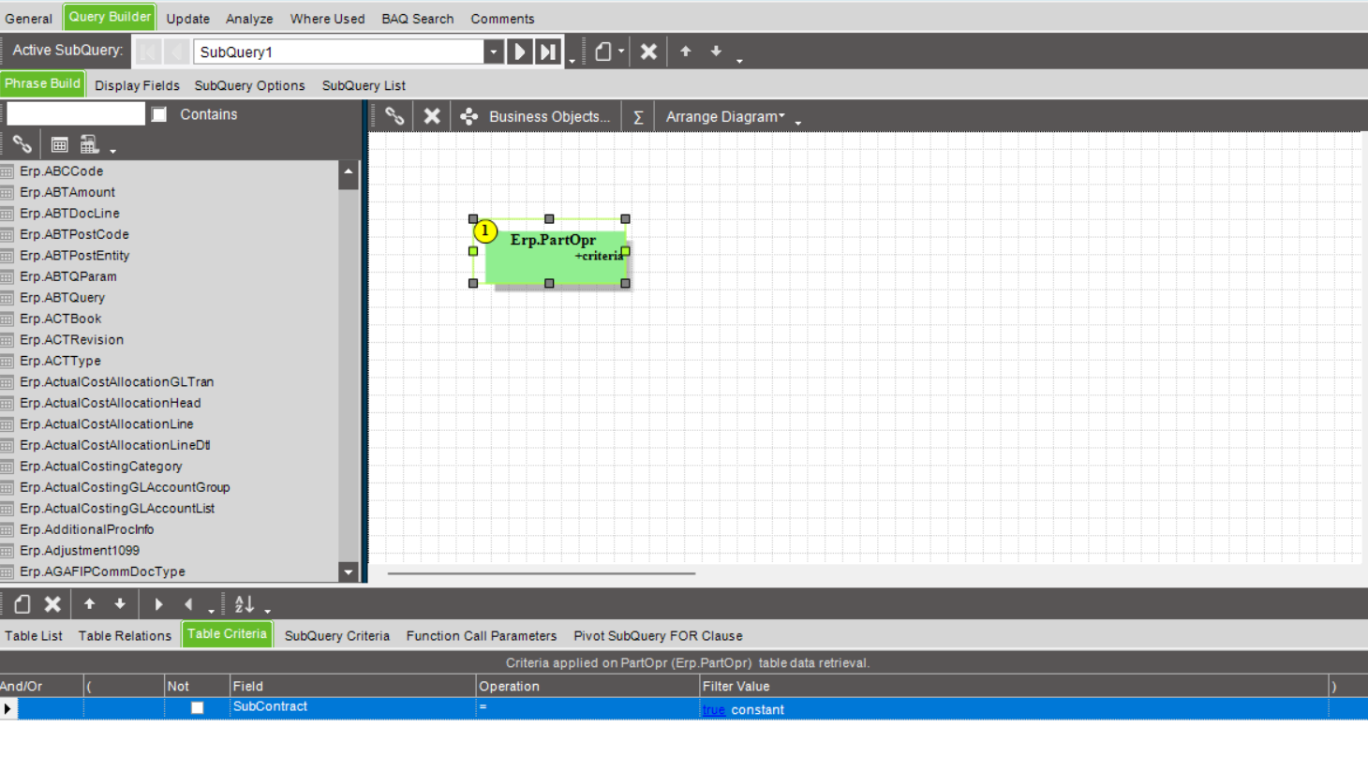Click the sigma aggregate icon

pyautogui.click(x=638, y=117)
